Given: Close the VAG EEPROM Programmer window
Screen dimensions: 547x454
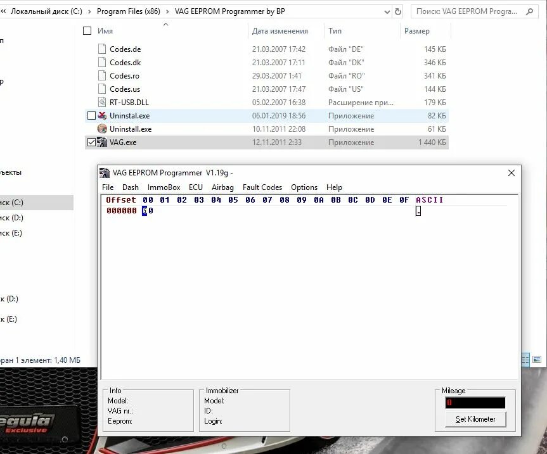Looking at the screenshot, I should point(512,173).
